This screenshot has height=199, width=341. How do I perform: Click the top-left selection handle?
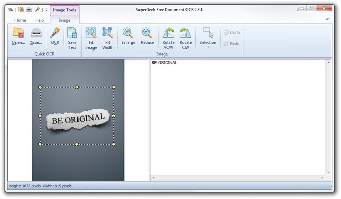(x=40, y=87)
